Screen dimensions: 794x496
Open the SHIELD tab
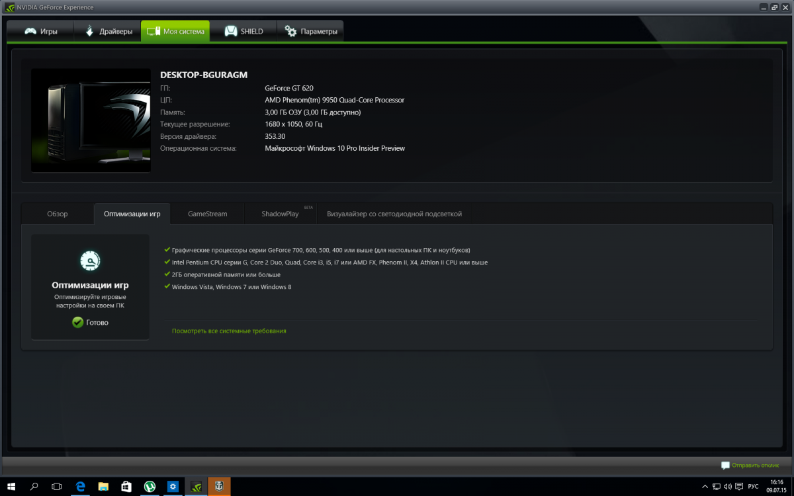pos(243,31)
